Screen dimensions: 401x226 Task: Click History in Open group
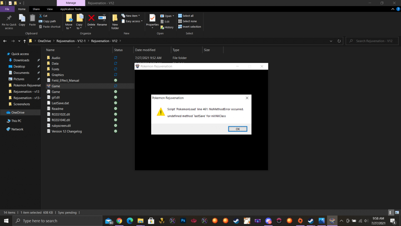click(x=167, y=27)
